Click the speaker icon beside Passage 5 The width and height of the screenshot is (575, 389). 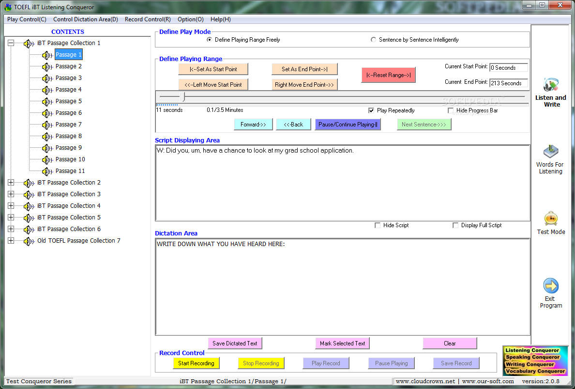point(47,102)
